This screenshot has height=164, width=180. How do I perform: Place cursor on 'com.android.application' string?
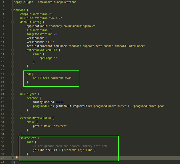[x=56, y=2]
